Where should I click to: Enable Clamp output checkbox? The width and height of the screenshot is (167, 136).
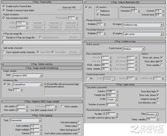tap(79, 126)
